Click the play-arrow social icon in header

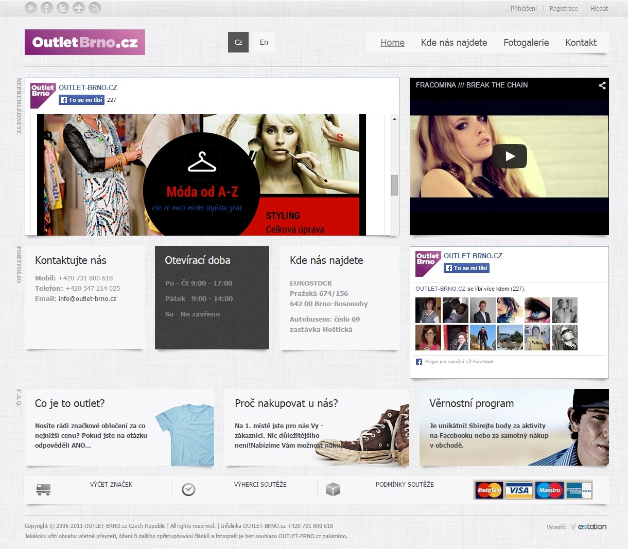point(31,8)
